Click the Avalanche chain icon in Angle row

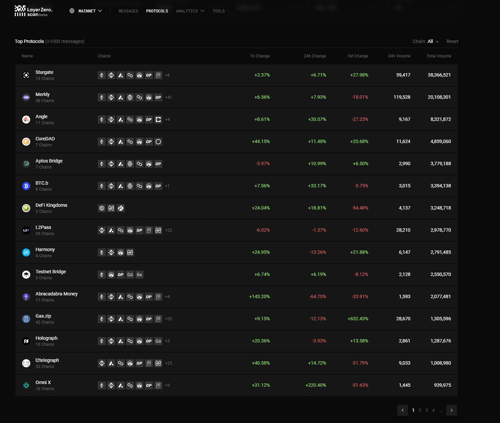120,119
